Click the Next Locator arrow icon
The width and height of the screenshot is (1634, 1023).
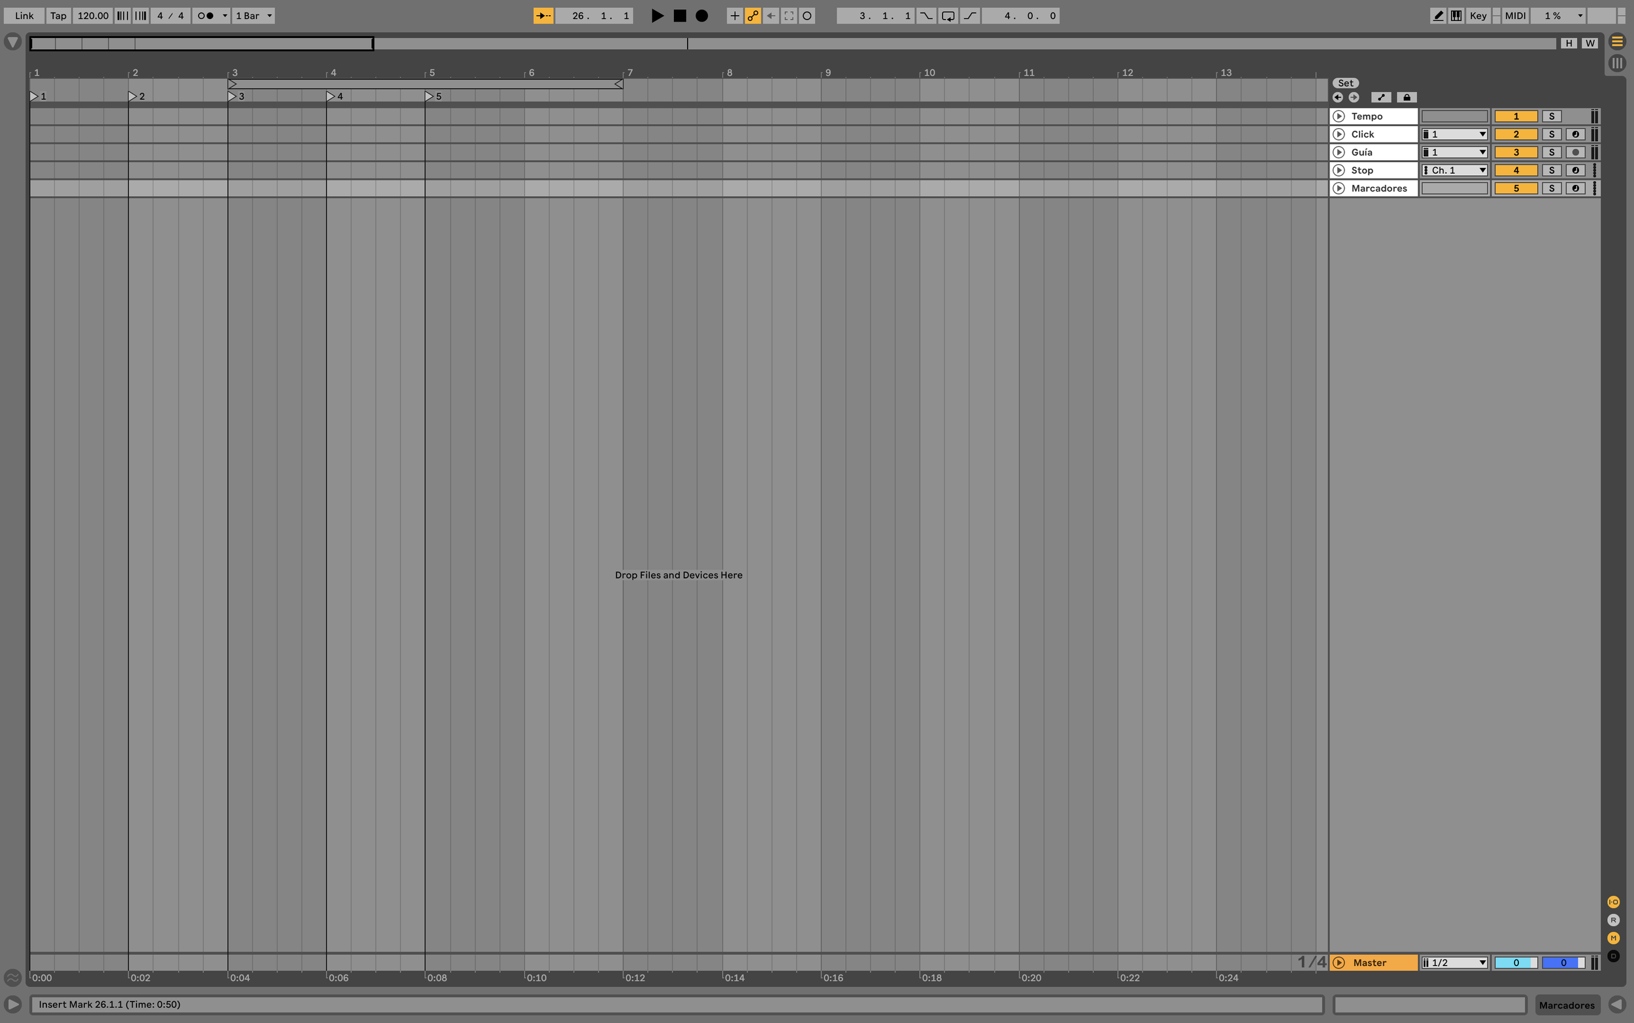[x=1354, y=97]
